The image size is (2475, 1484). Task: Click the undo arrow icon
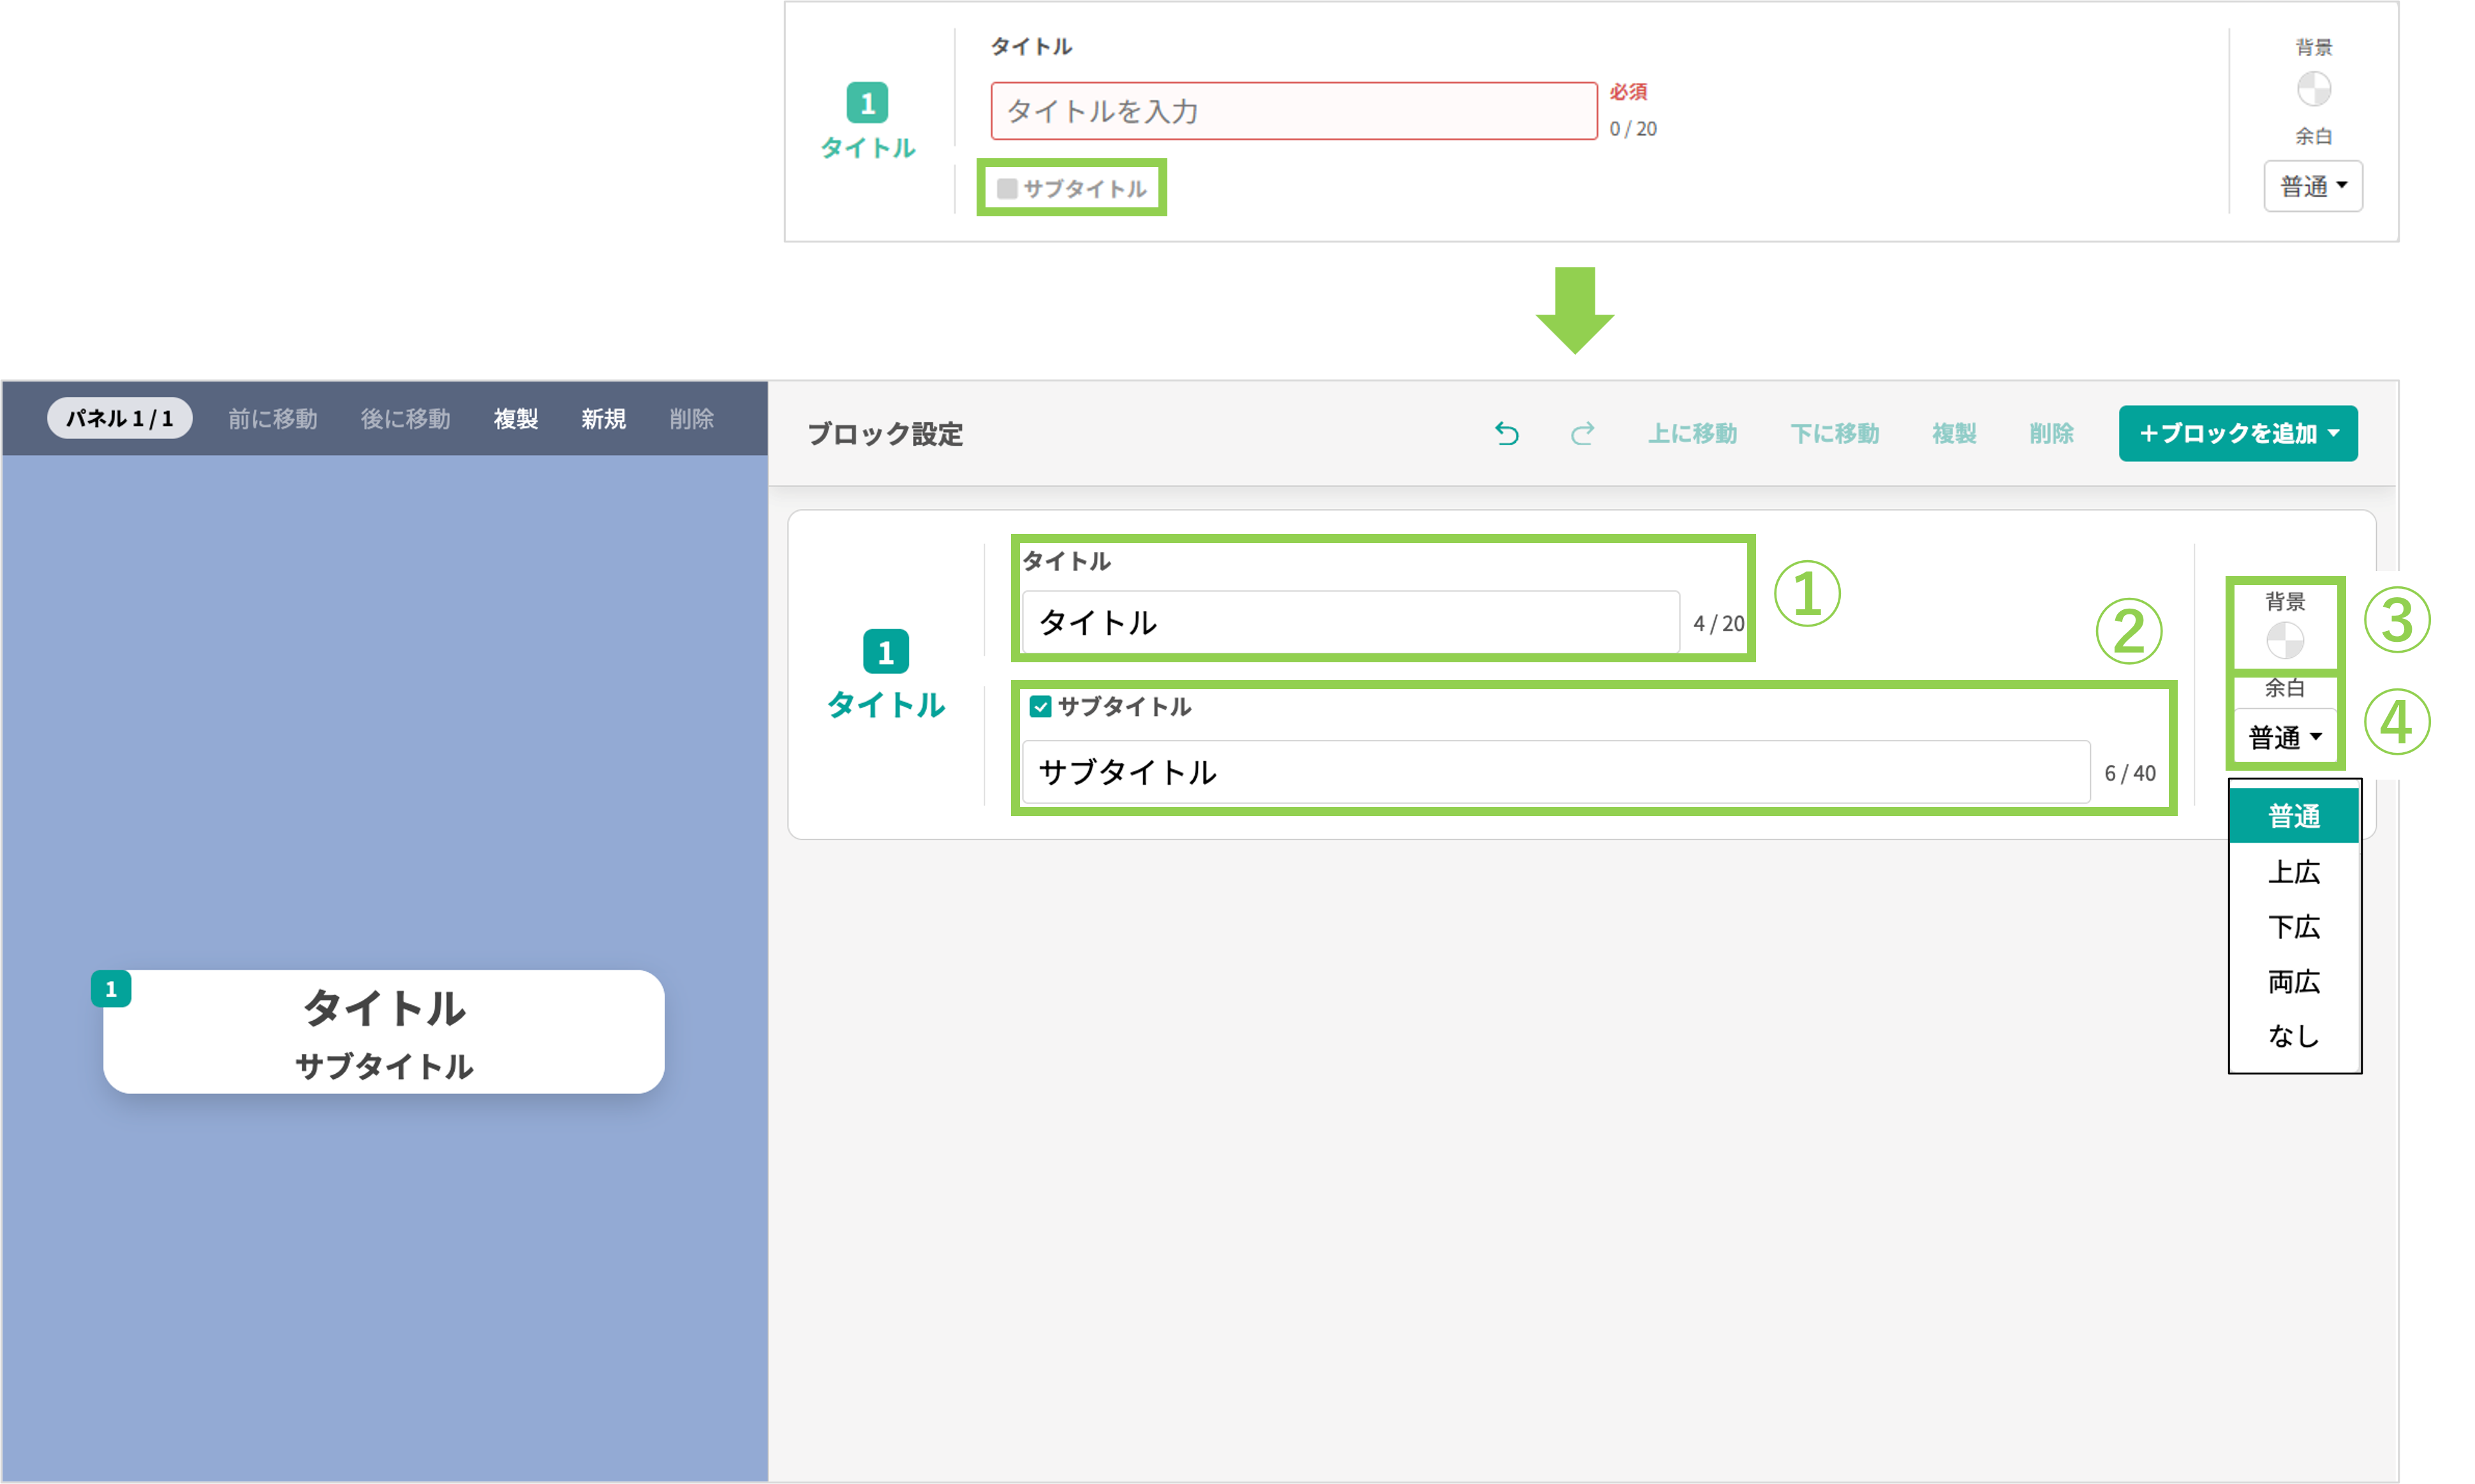point(1507,433)
